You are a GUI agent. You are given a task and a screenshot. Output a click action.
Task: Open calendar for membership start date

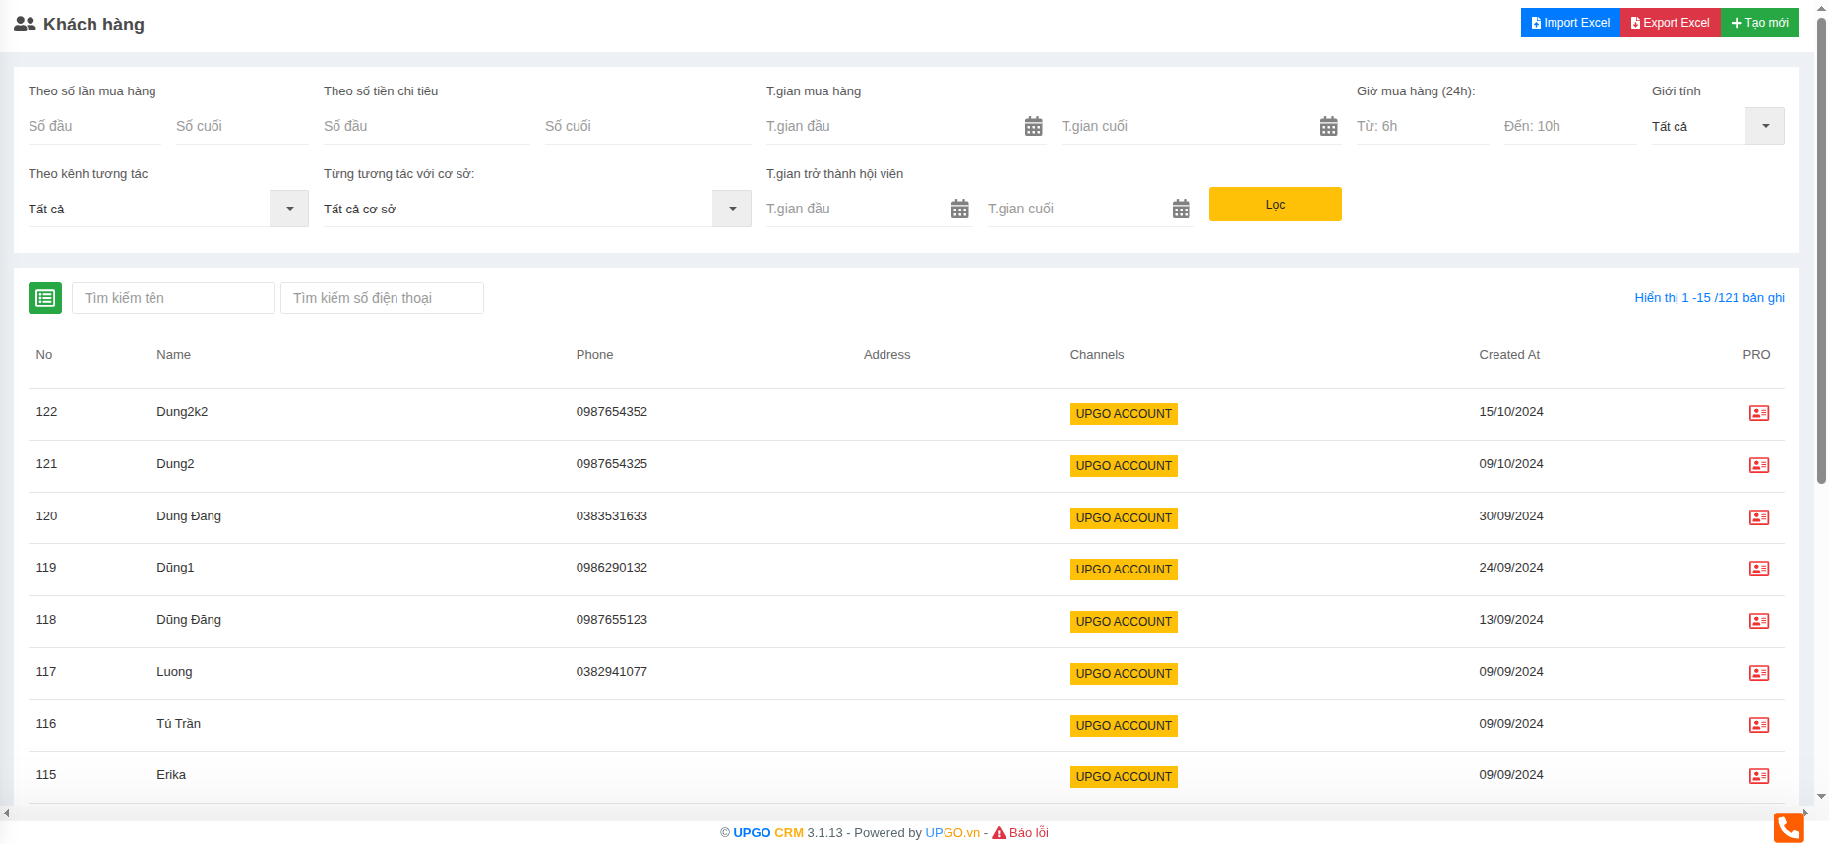[x=959, y=209]
